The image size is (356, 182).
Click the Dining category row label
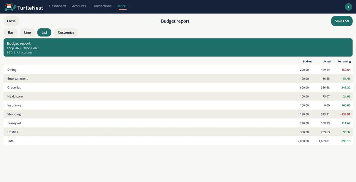(12, 70)
